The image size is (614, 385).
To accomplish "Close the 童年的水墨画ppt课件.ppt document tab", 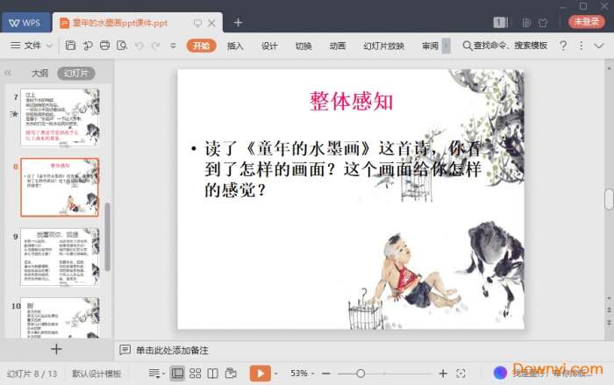I will (211, 23).
